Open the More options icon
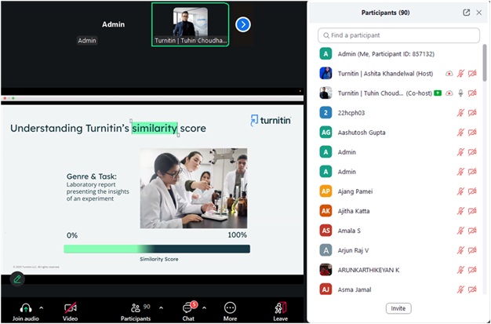The height and width of the screenshot is (324, 491). (230, 308)
